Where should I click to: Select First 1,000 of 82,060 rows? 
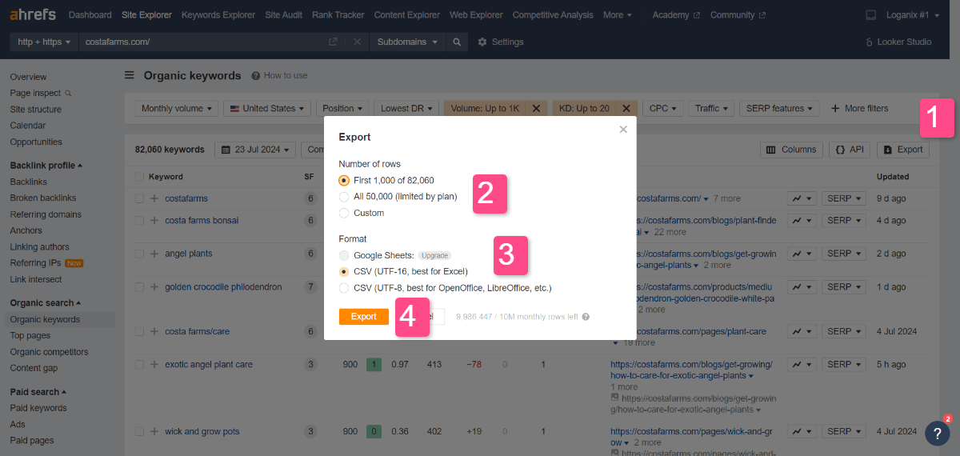344,180
